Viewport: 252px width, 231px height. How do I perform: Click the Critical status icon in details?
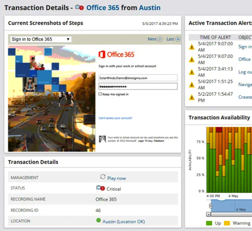click(100, 188)
